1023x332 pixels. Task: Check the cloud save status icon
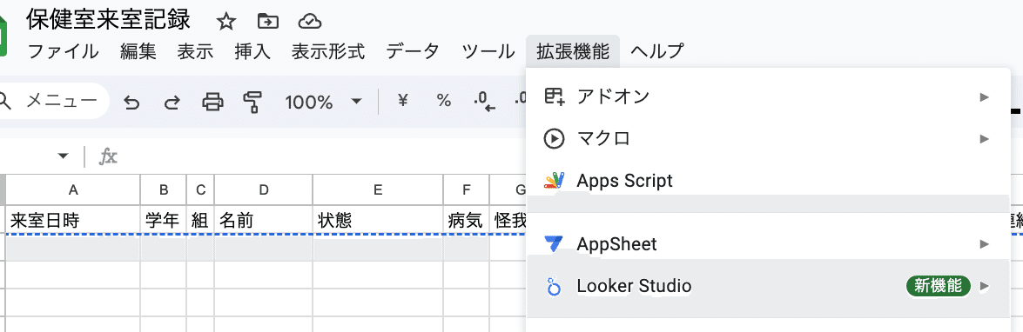tap(310, 22)
